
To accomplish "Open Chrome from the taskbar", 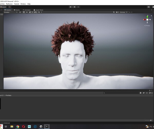I will point(18,127).
